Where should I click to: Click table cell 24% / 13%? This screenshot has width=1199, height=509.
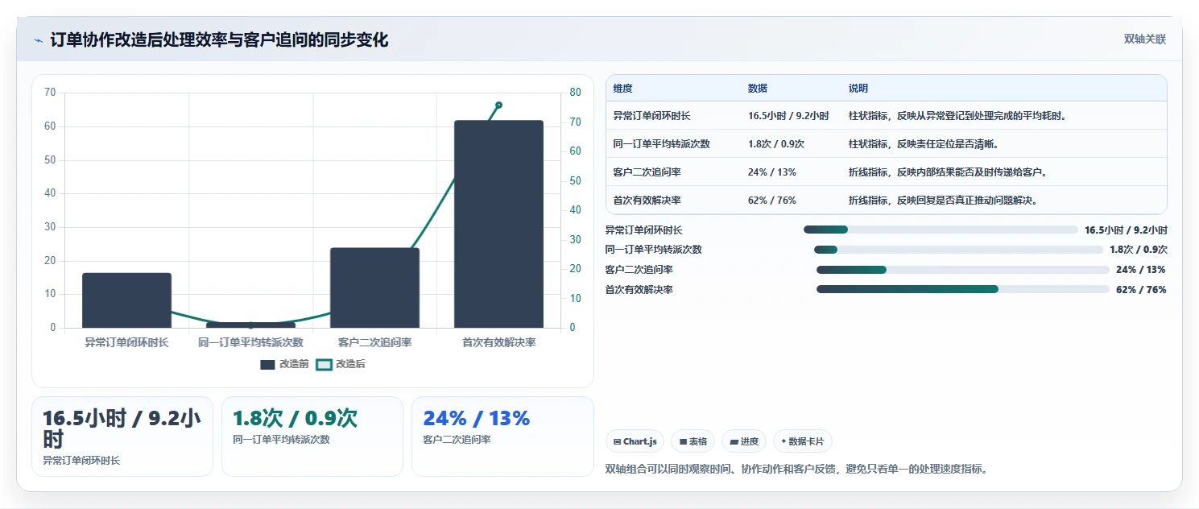coord(772,172)
